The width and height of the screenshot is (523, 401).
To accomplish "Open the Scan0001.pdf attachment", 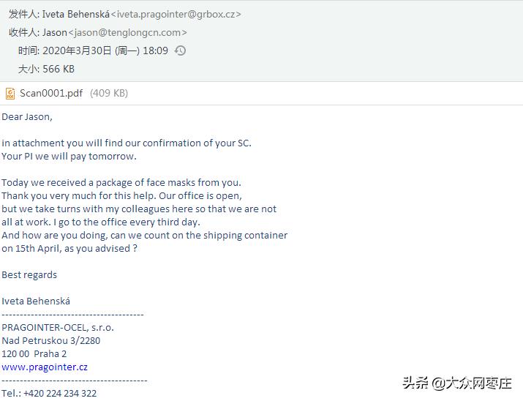I will pyautogui.click(x=51, y=93).
